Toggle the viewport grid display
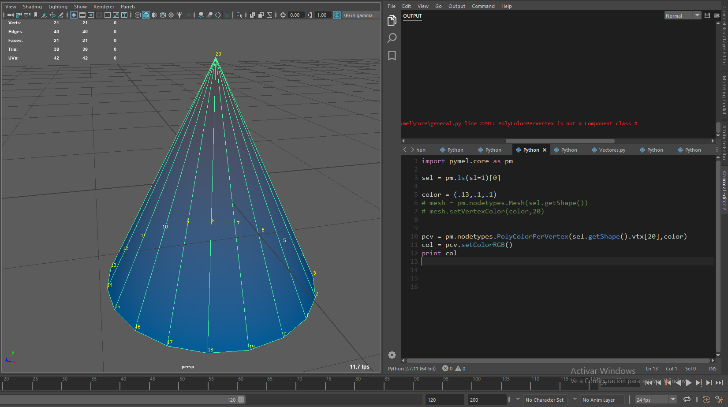The height and width of the screenshot is (407, 728). coord(74,15)
